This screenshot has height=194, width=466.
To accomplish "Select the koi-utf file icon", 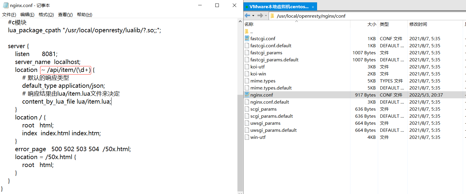I will coord(247,67).
